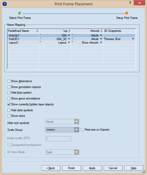Image resolution: width=147 pixels, height=175 pixels.
Task: Go to previous step with Back button
Action: [x=51, y=168]
